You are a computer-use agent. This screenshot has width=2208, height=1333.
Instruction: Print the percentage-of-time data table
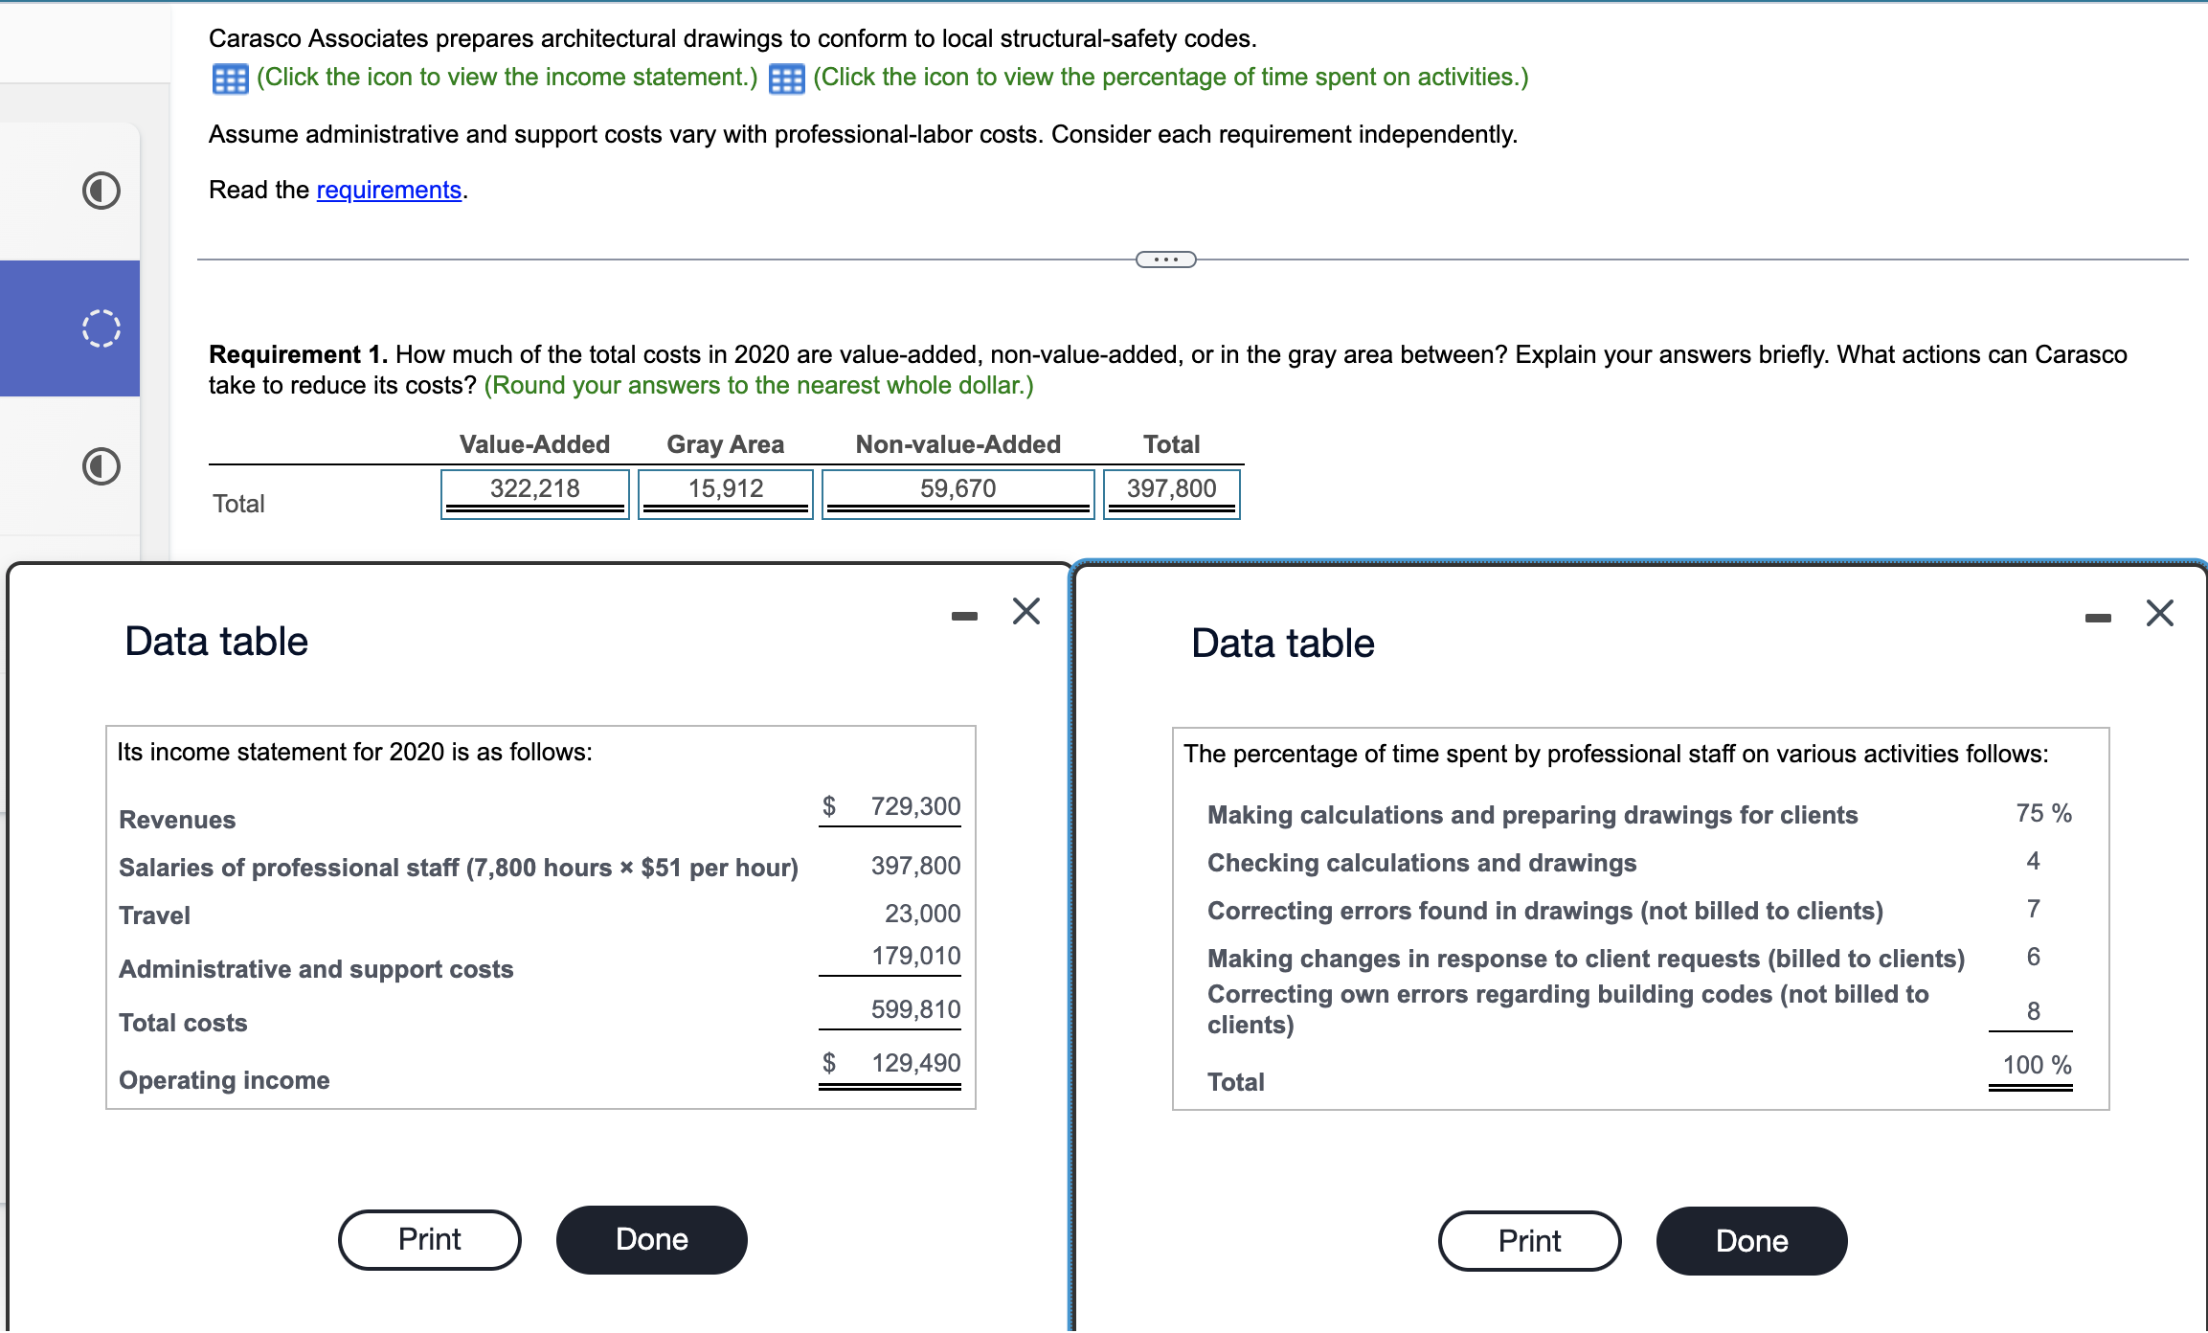[x=1529, y=1240]
